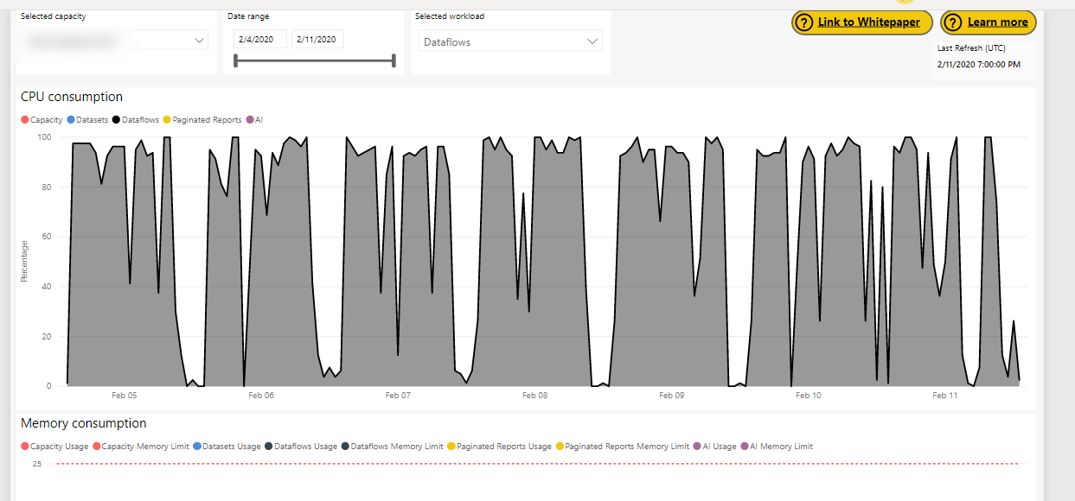
Task: Select Paginated Reports Memory Limit legend item
Action: (x=622, y=447)
